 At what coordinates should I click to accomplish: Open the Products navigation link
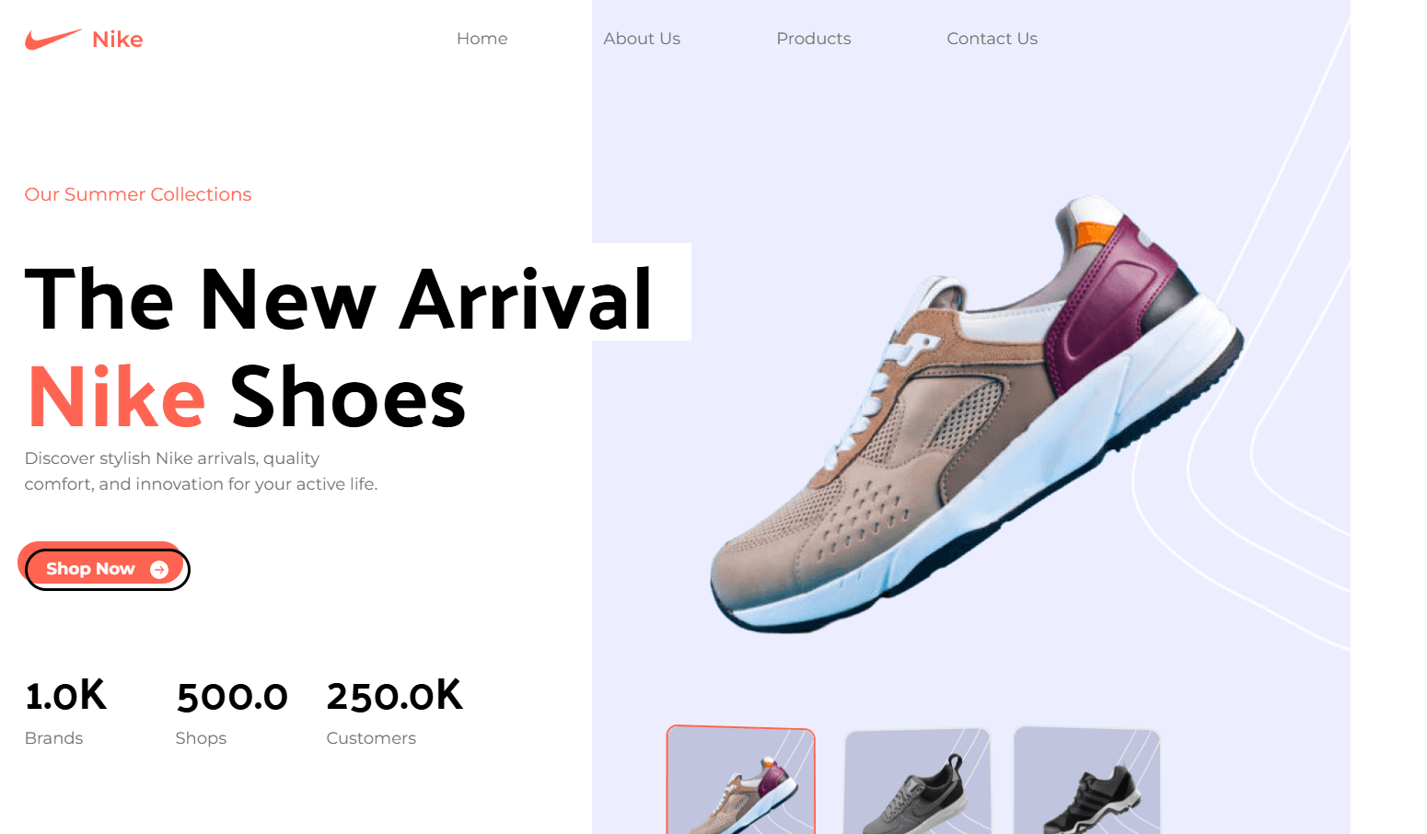[814, 39]
